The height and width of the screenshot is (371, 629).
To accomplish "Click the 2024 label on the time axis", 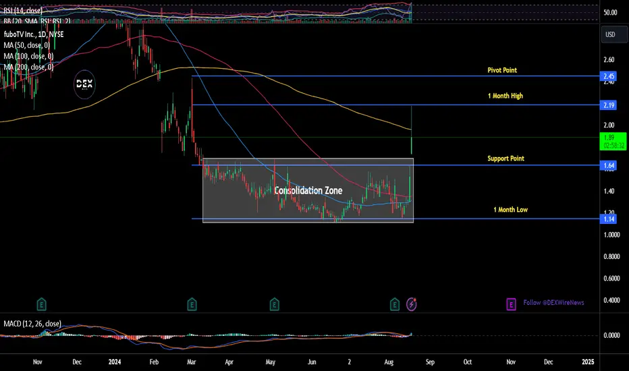I will [x=114, y=362].
